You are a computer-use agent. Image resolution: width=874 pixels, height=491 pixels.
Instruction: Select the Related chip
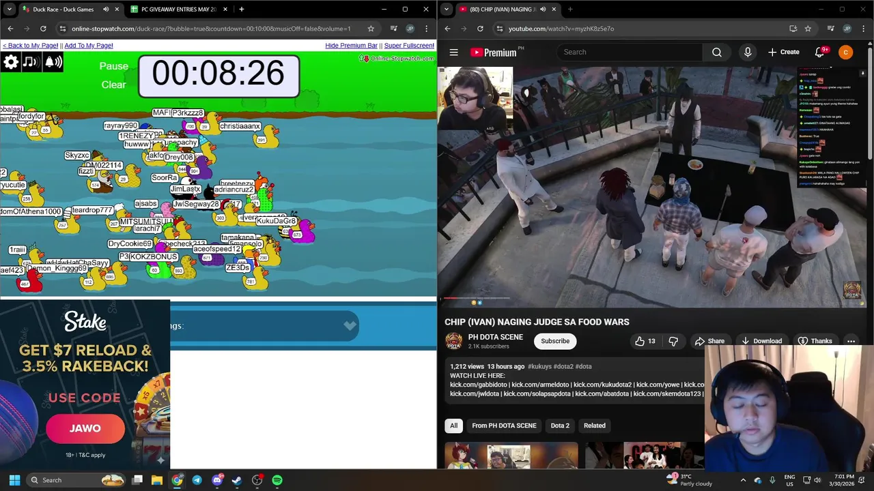(594, 426)
